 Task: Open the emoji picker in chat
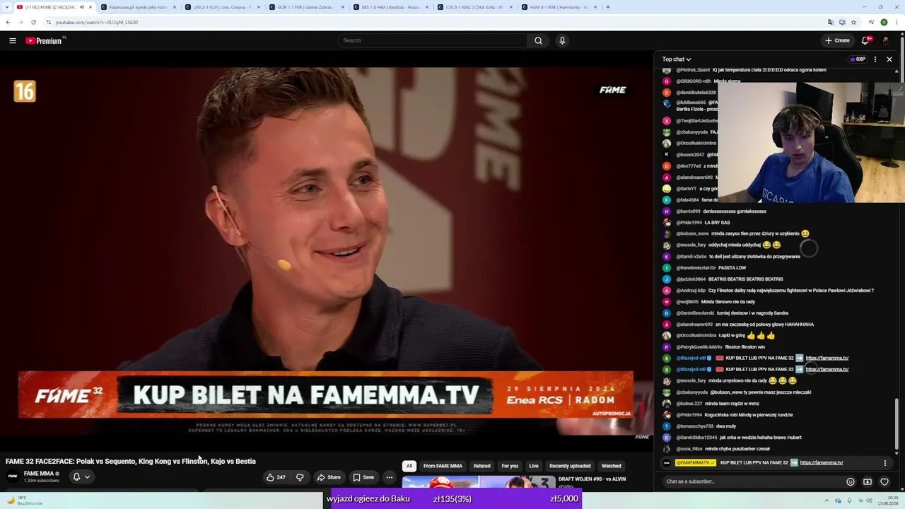click(851, 482)
